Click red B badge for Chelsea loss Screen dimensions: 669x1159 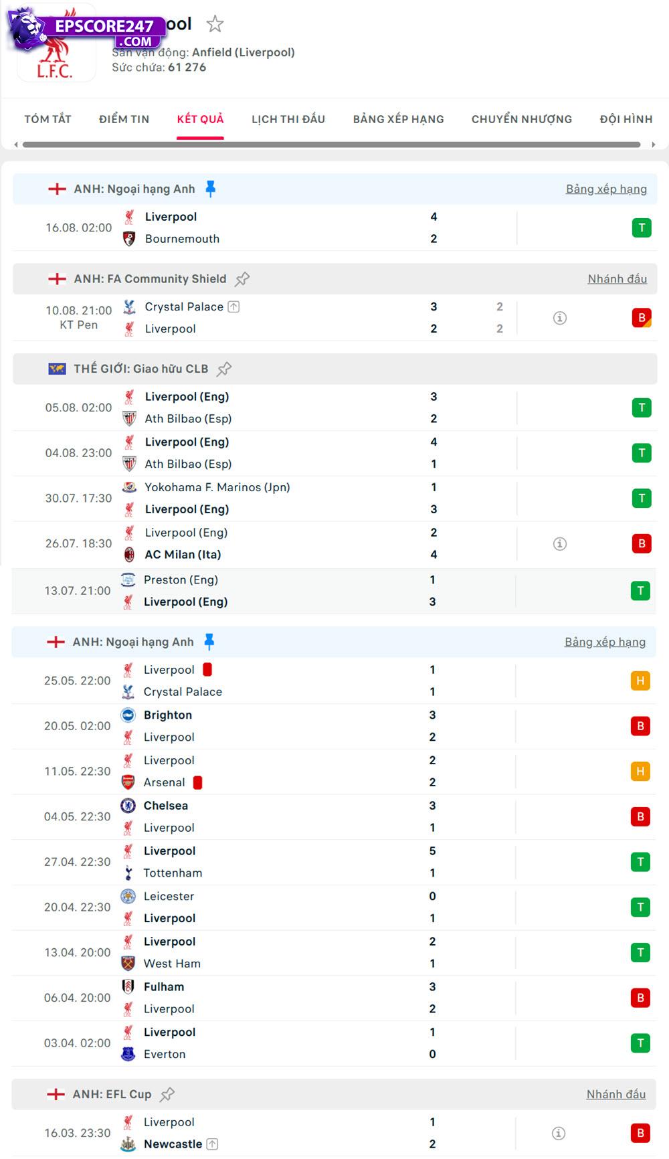coord(640,816)
